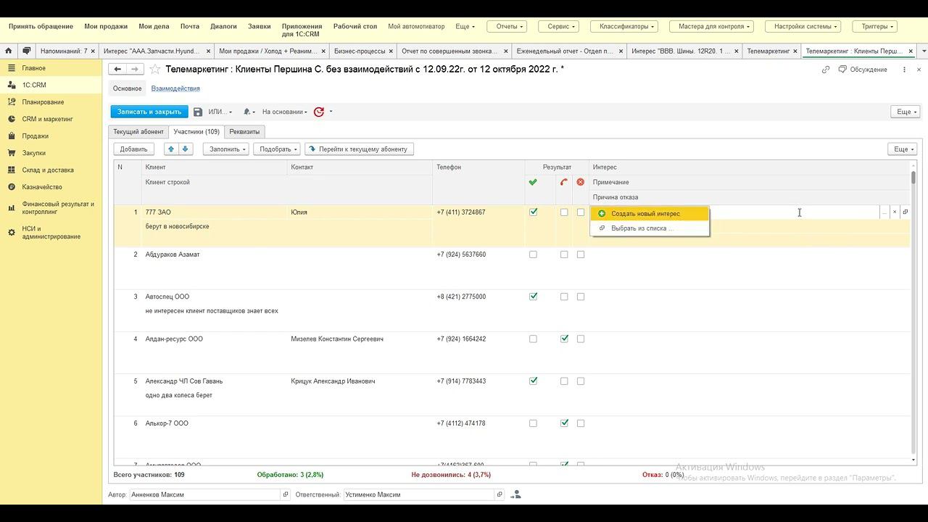
Task: Move participant up with arrow icon
Action: (x=171, y=149)
